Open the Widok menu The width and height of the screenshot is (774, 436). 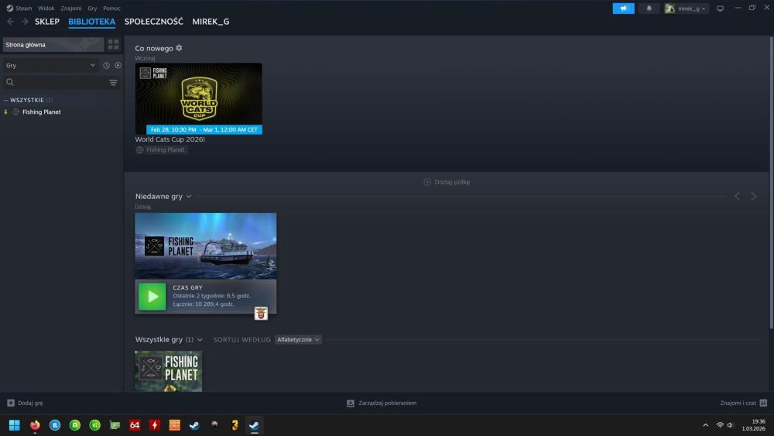46,9
